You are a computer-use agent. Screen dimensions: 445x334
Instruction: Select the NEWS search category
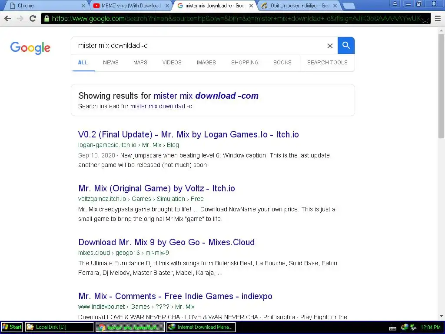111,63
